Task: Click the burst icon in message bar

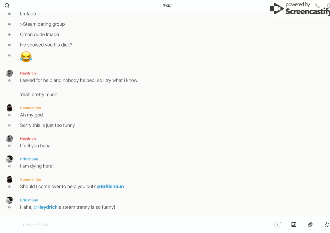Action: (x=327, y=225)
